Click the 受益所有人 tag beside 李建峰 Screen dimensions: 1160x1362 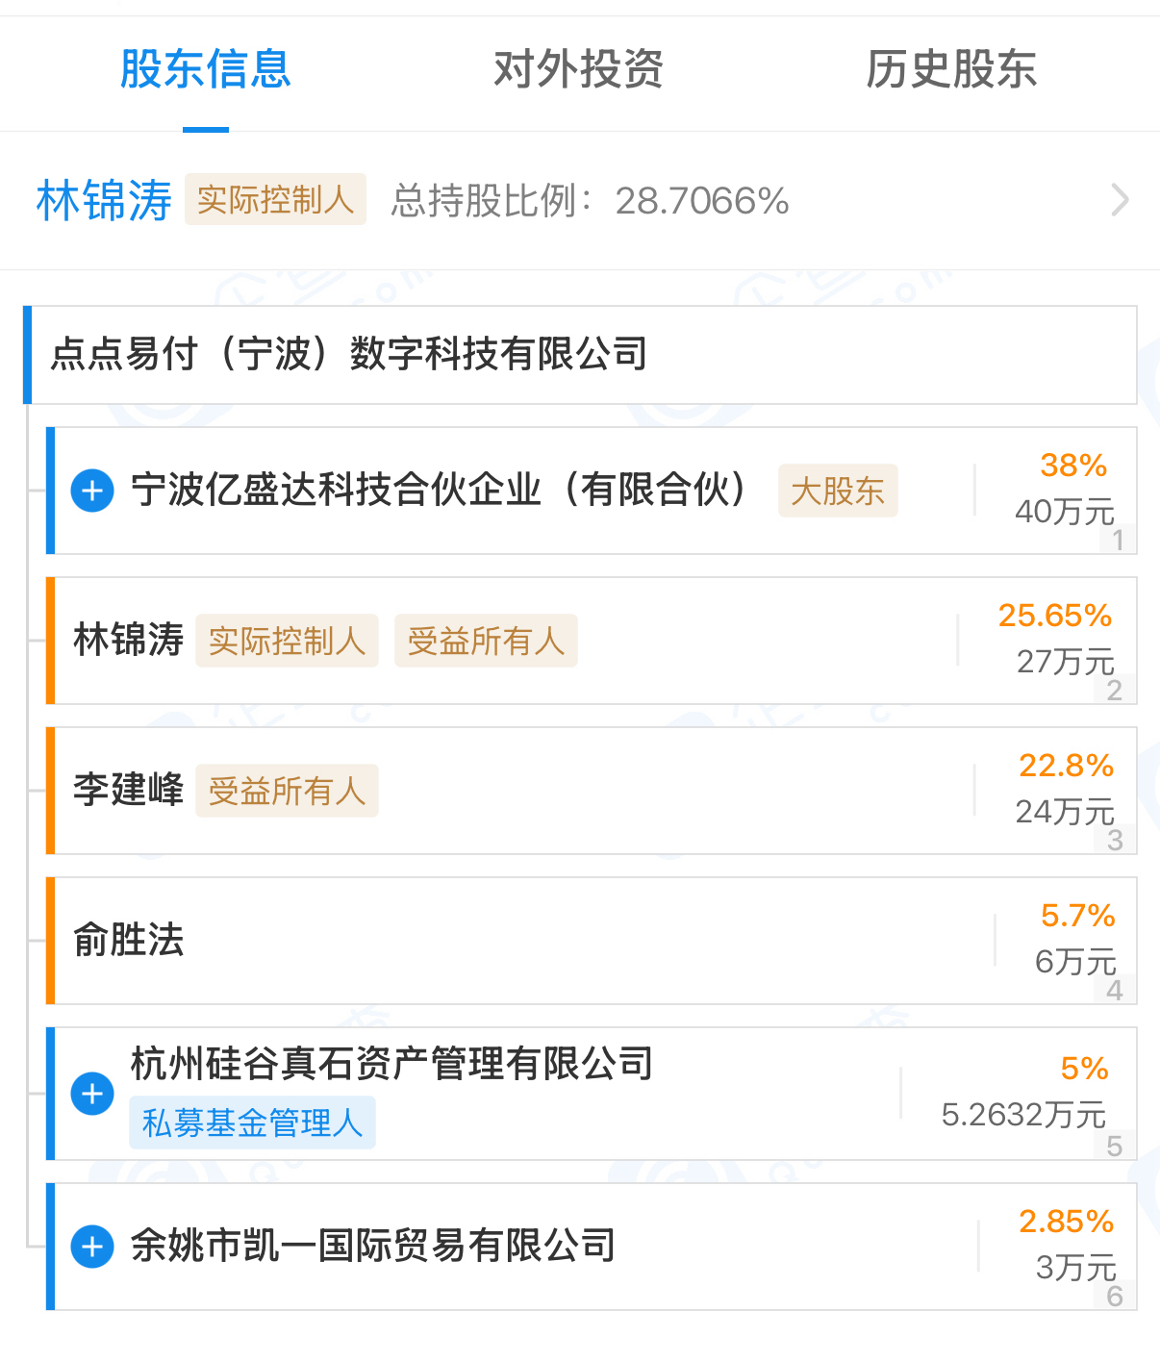287,791
